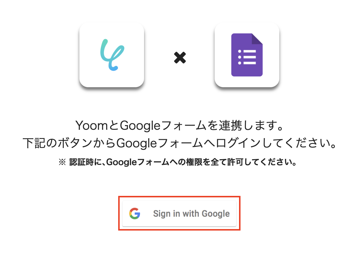Click the black cross between the logos
354x279 pixels.
(180, 58)
